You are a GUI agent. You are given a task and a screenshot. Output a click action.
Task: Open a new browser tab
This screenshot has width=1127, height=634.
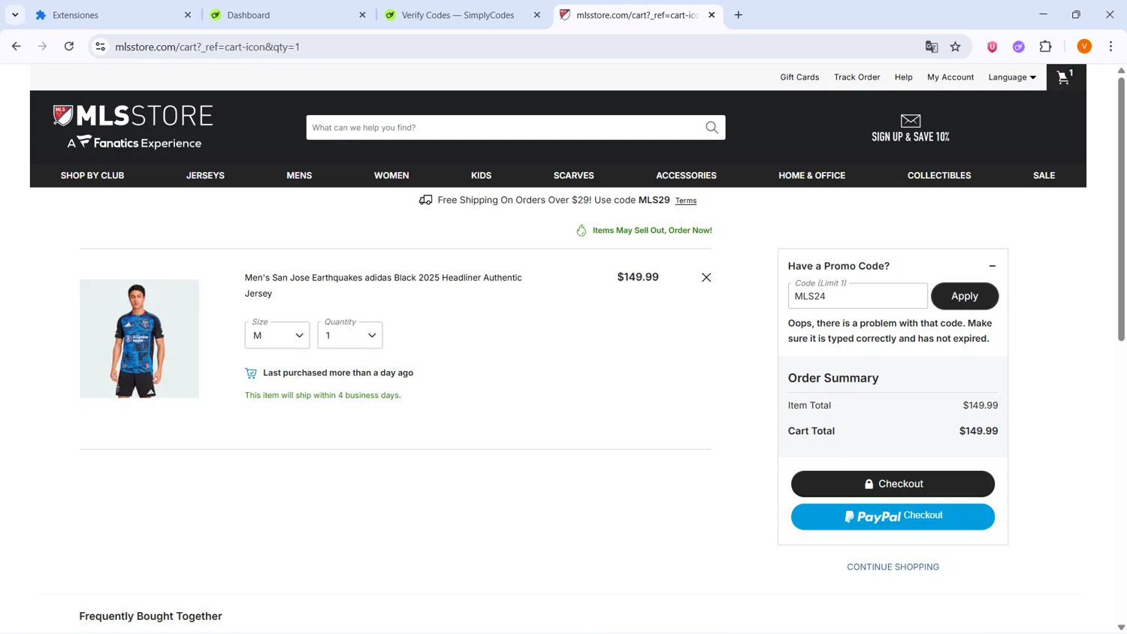(x=739, y=15)
